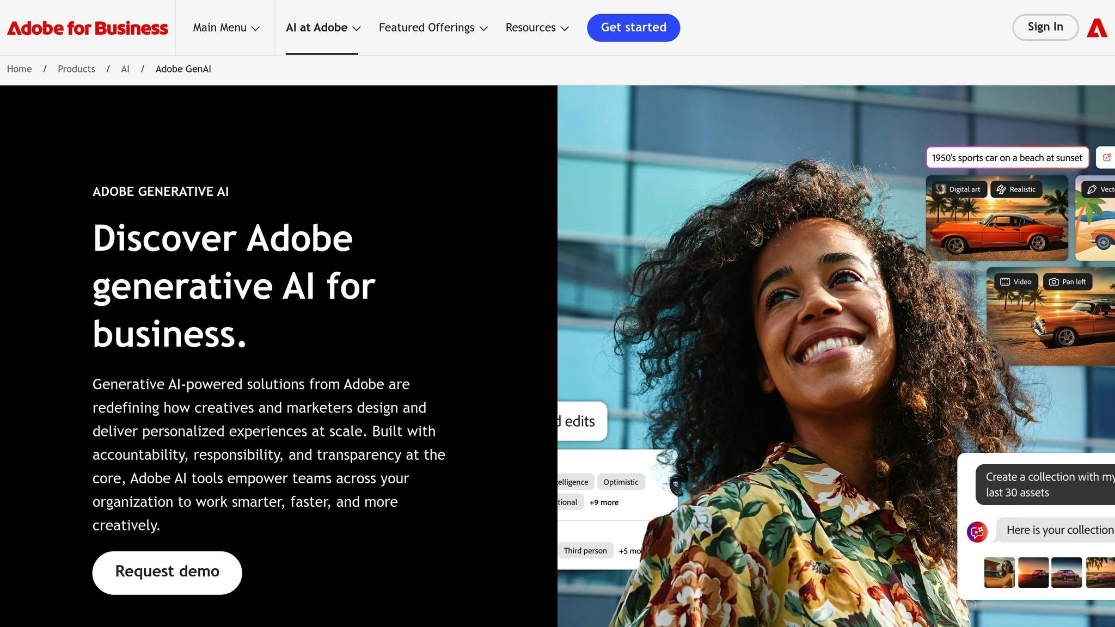Click the Adobe for Business logo
1115x627 pixels.
(88, 28)
